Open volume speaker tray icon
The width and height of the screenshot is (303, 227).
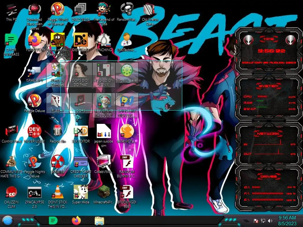270,220
